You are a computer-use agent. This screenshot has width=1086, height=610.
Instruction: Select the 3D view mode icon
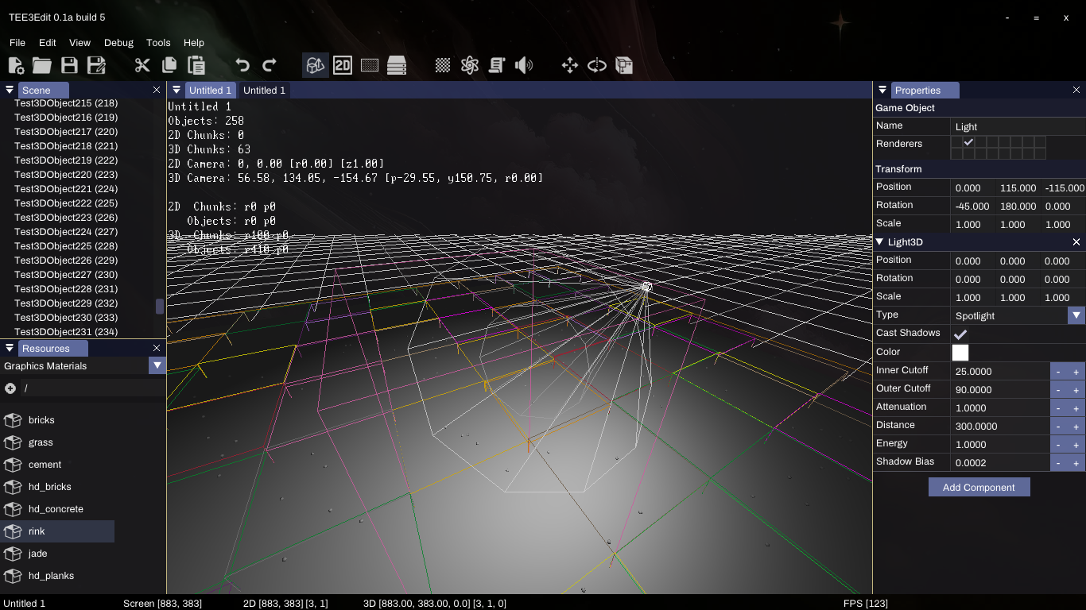(x=315, y=66)
